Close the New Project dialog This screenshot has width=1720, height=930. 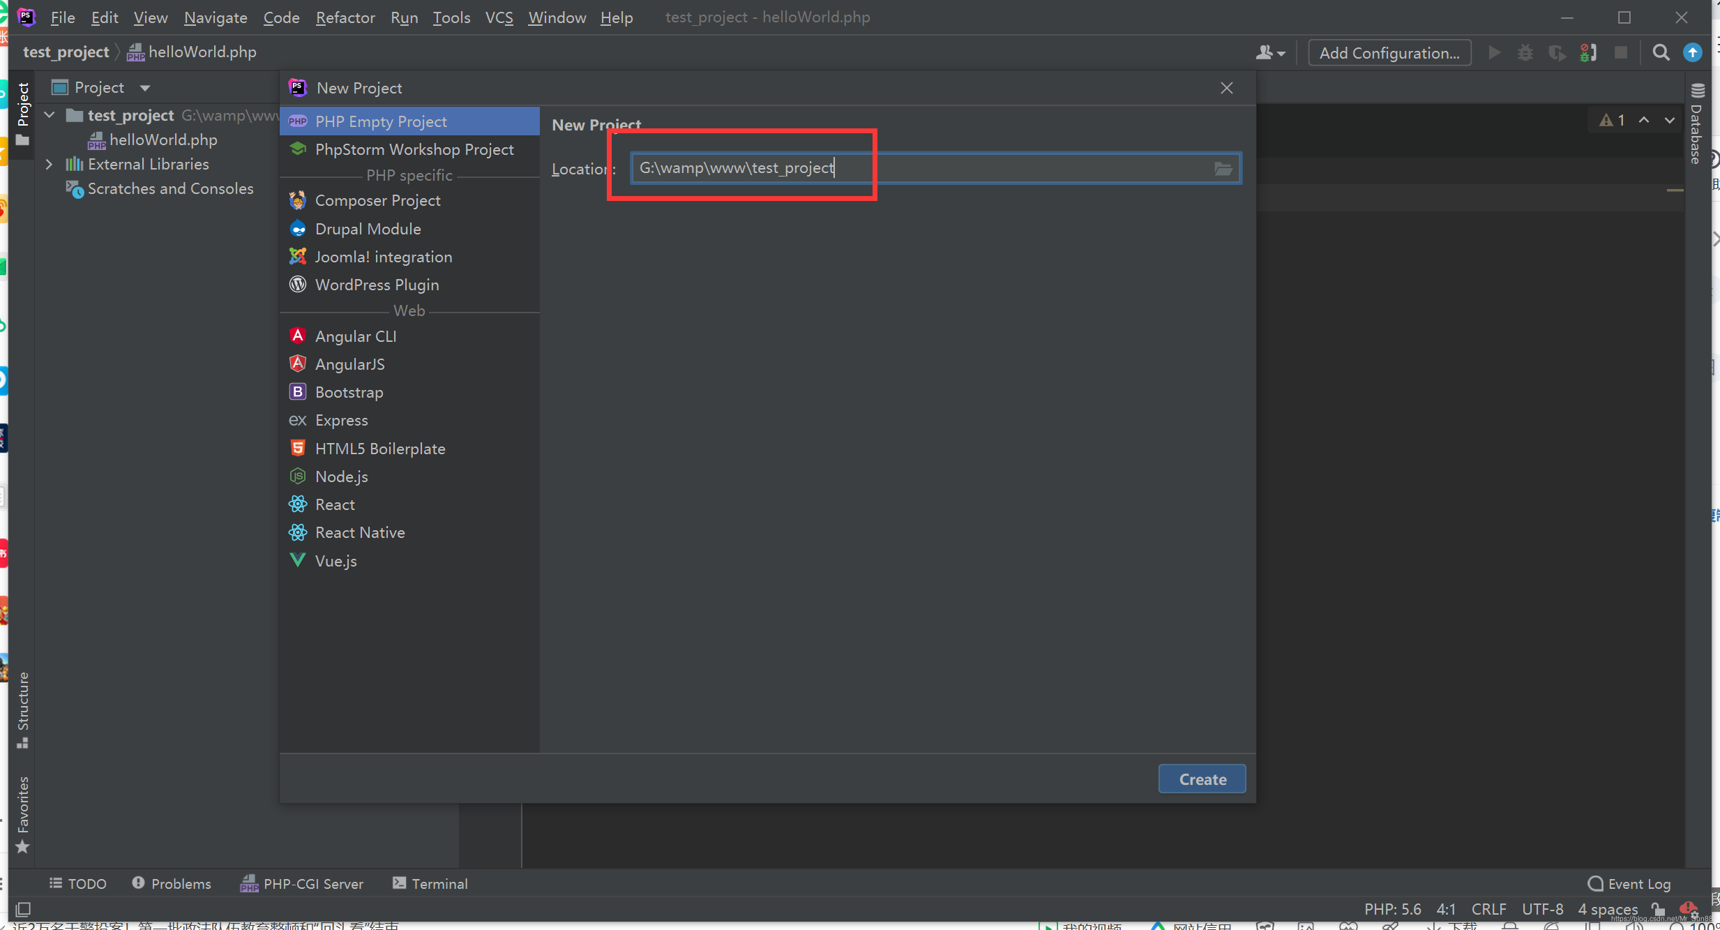[1227, 88]
